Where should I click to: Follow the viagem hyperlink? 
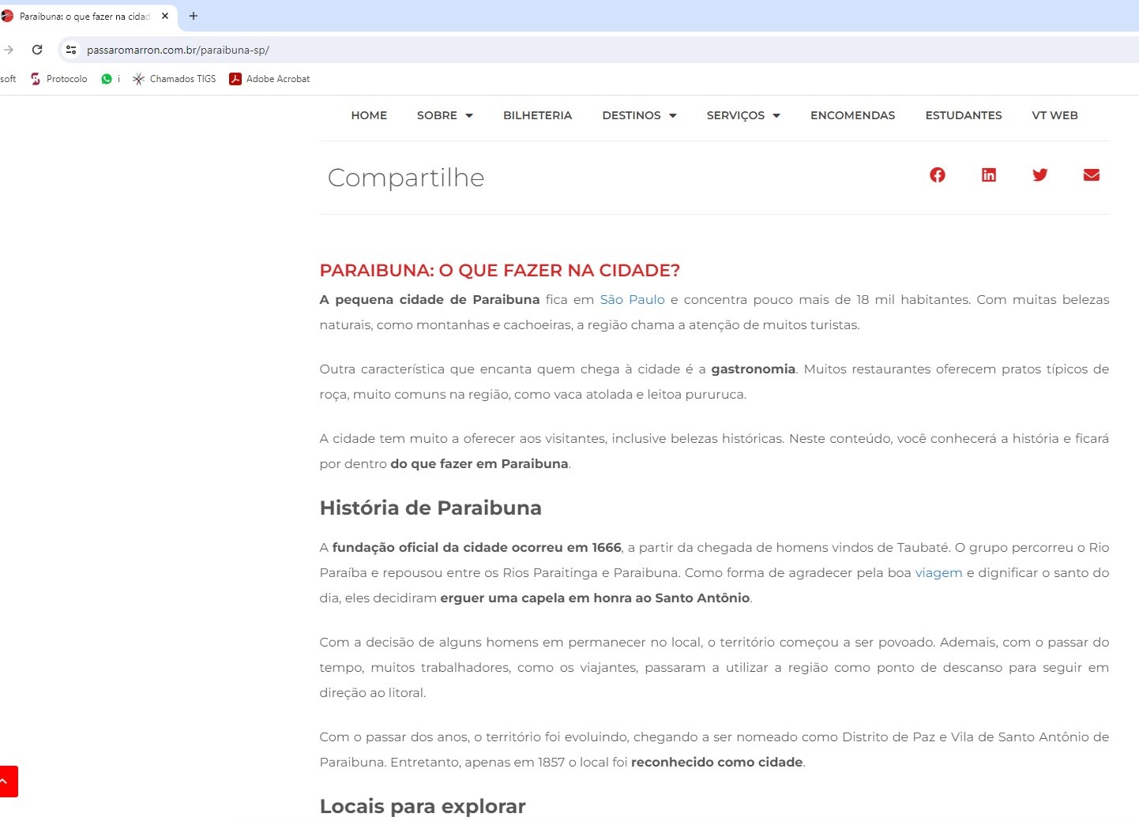point(938,573)
